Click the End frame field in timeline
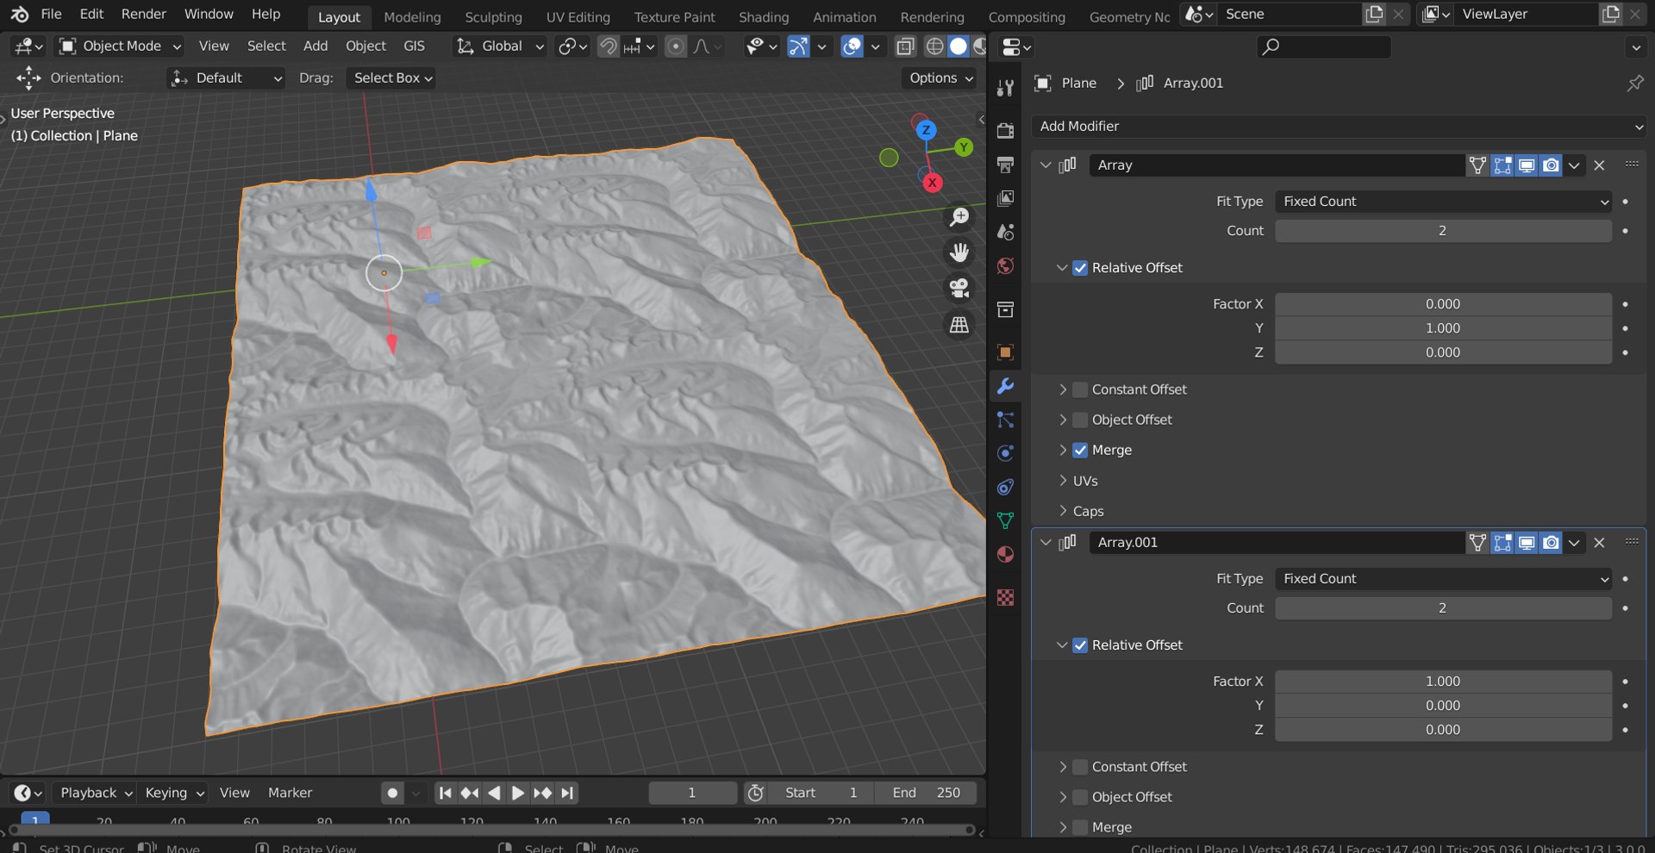The image size is (1655, 853). click(x=926, y=793)
